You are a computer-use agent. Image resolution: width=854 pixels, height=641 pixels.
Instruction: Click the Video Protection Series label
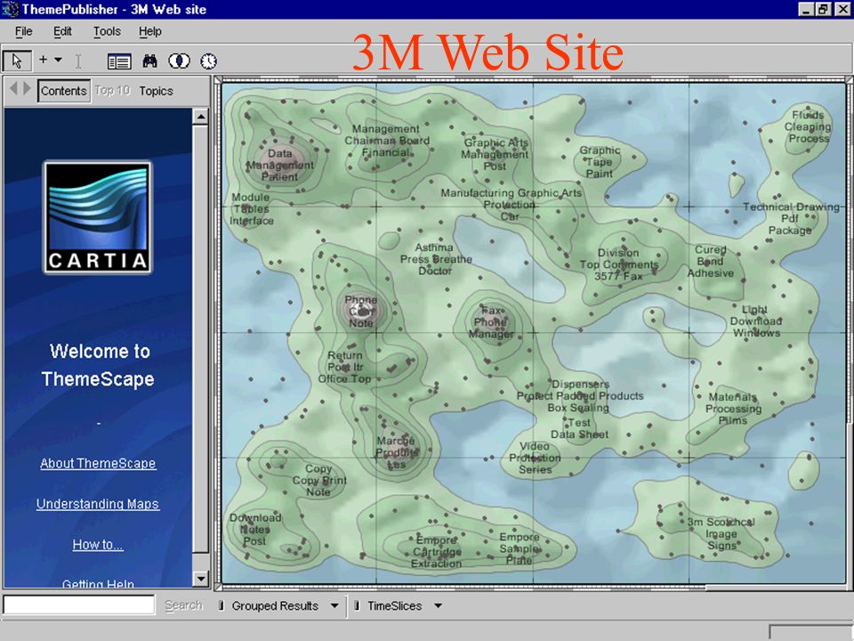coord(535,458)
